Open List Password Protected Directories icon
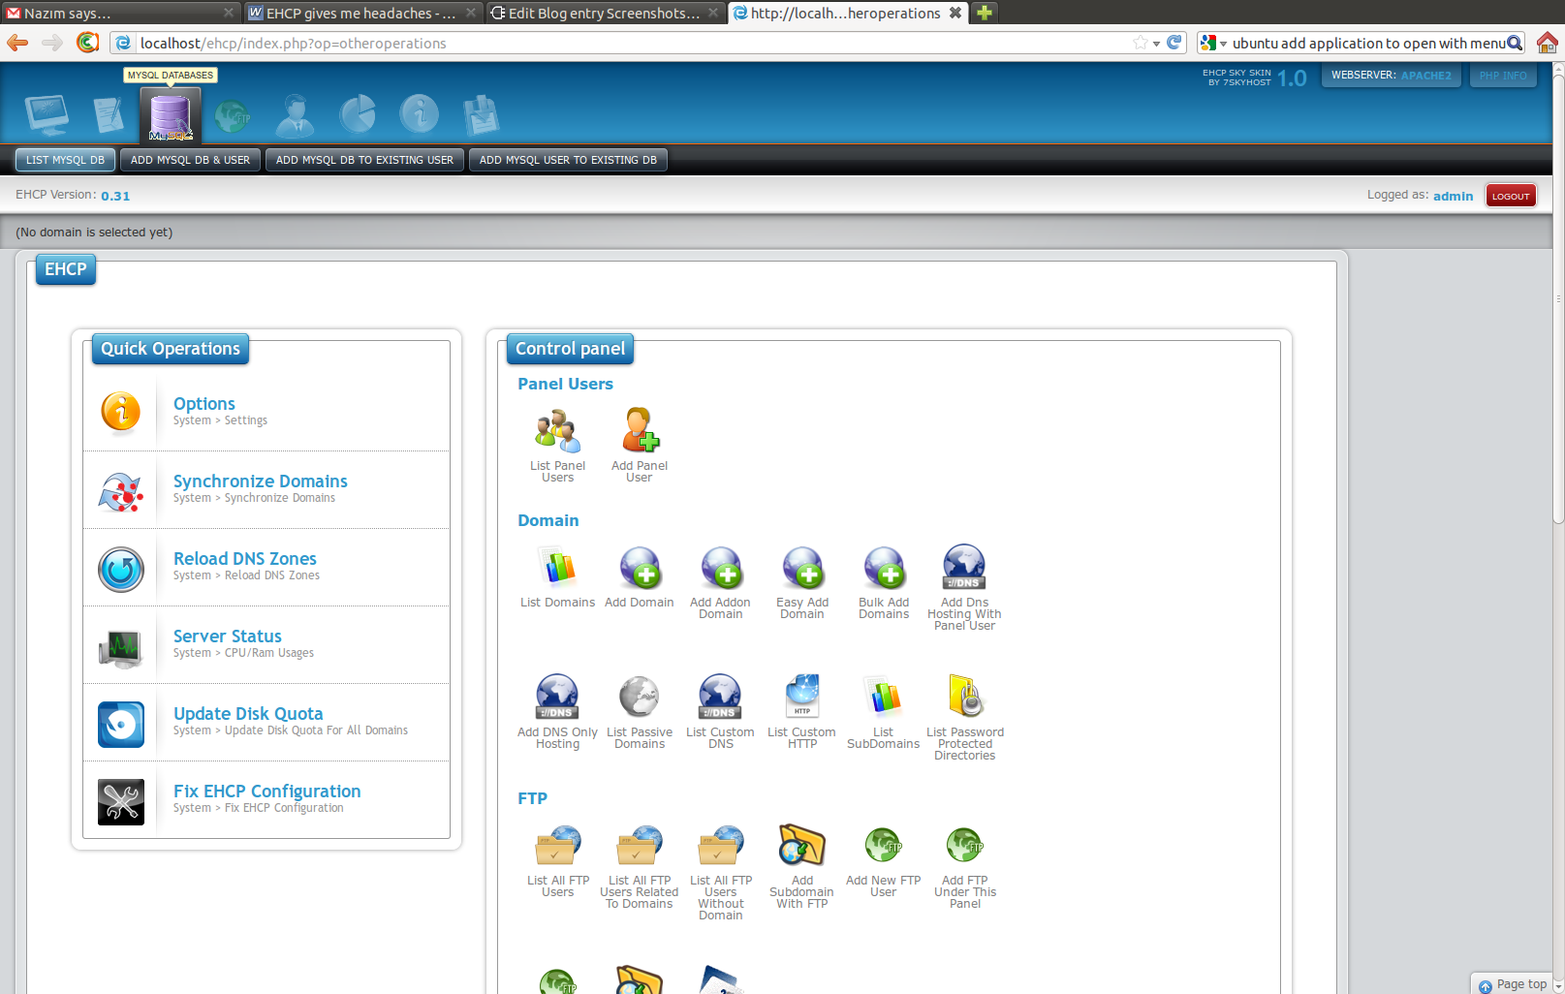 point(965,697)
